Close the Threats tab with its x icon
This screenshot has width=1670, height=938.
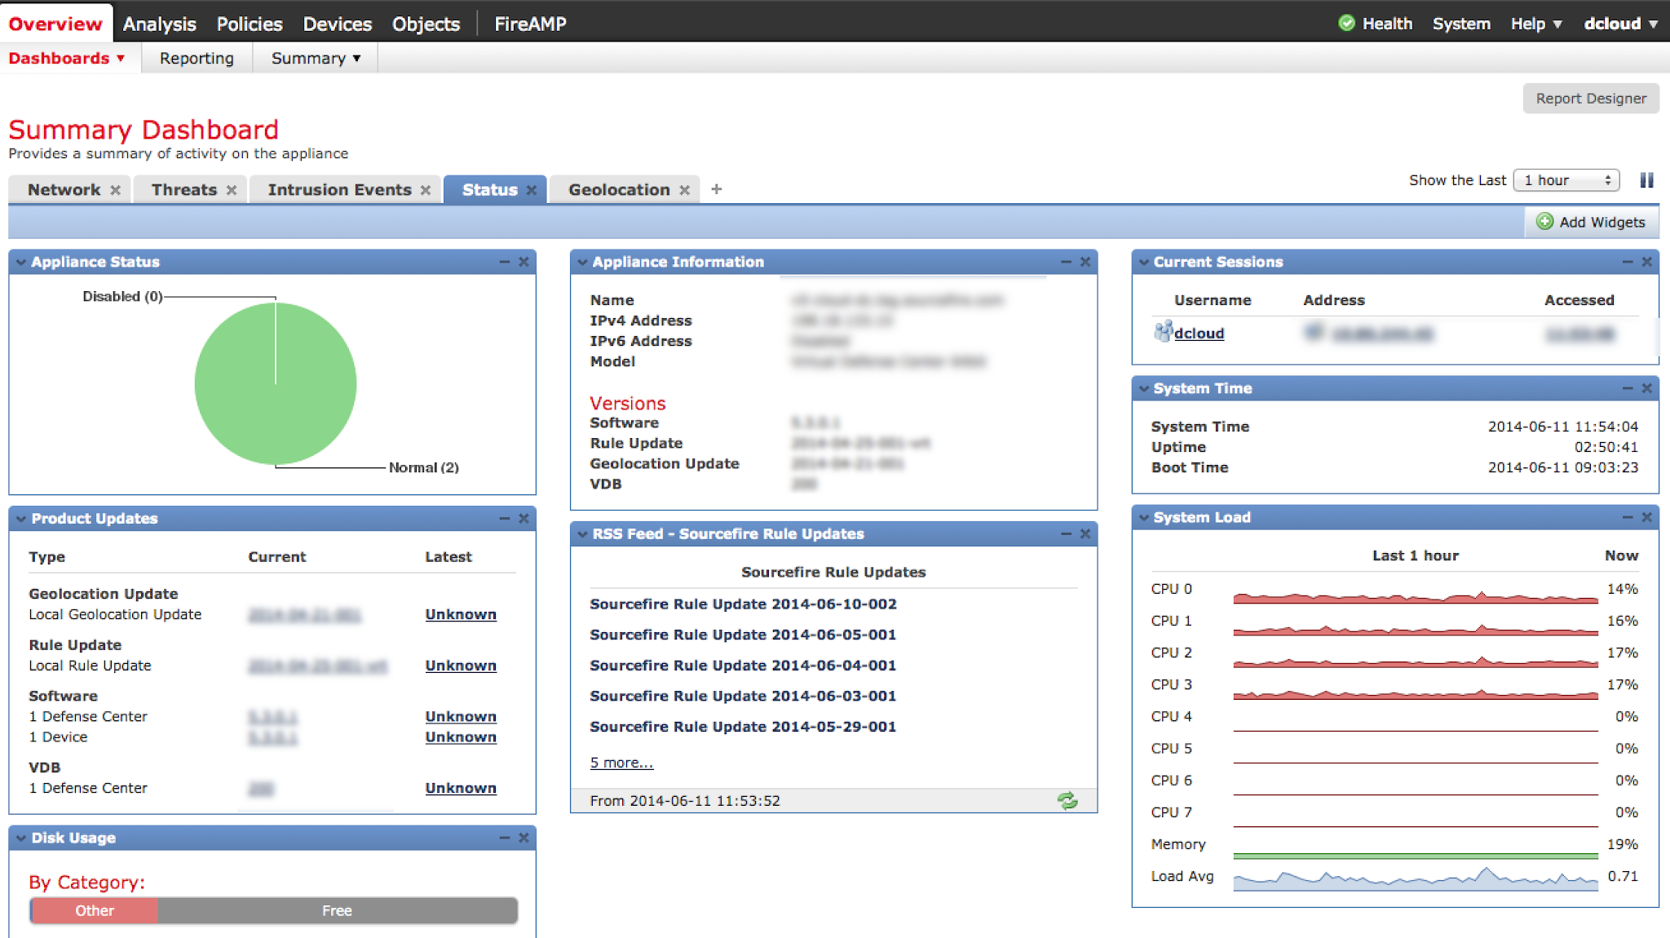click(232, 189)
